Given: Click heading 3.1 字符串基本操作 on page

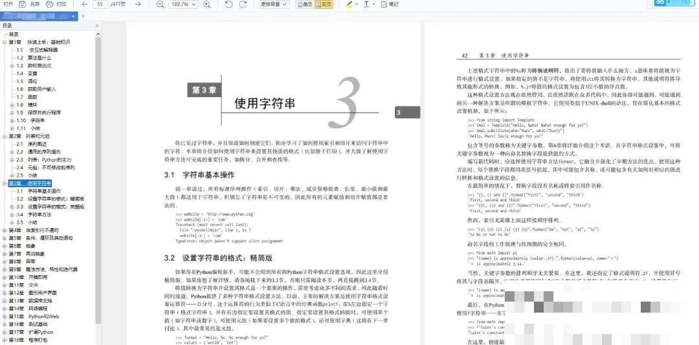Looking at the screenshot, I should click(x=199, y=175).
